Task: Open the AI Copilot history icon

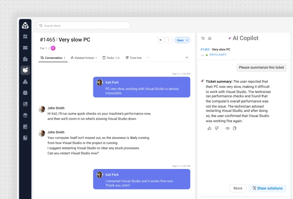Action: 203,38
